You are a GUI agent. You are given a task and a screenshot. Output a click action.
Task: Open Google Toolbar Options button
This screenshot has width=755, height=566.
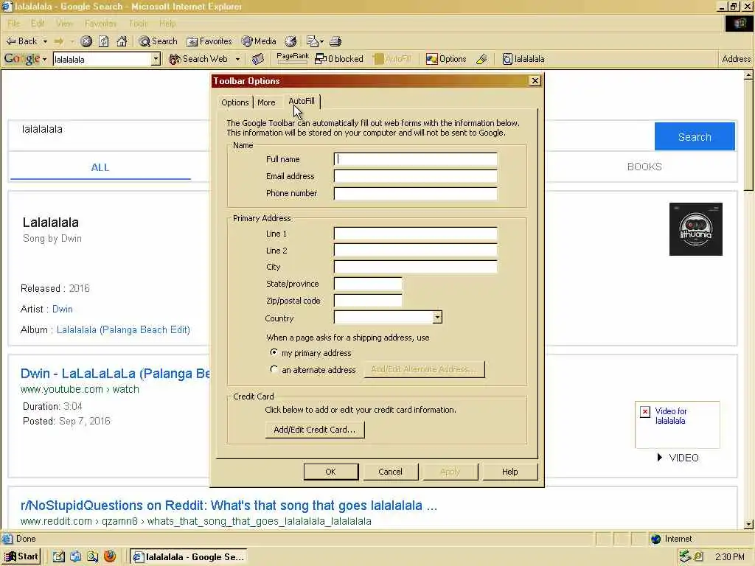pyautogui.click(x=446, y=59)
